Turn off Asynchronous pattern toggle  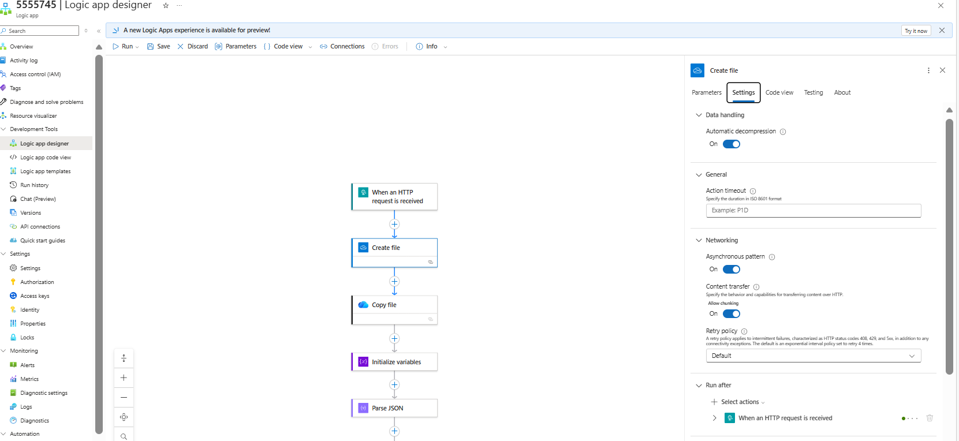pyautogui.click(x=732, y=270)
